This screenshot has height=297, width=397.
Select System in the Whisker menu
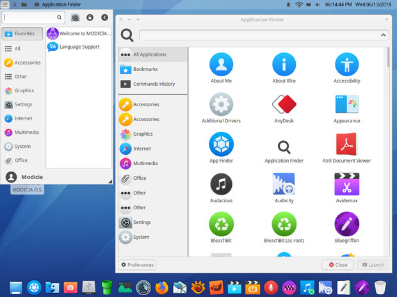pos(22,147)
